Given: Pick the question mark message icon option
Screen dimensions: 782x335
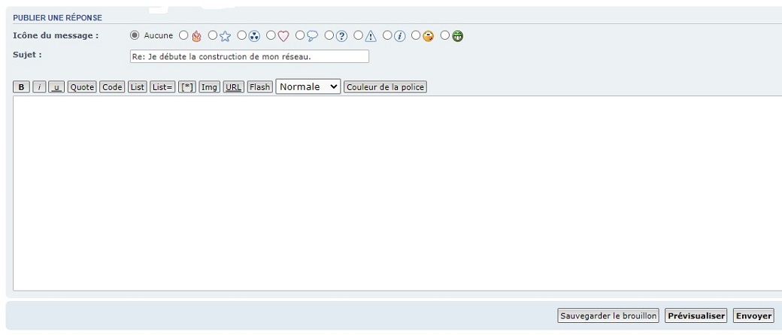Looking at the screenshot, I should [329, 35].
